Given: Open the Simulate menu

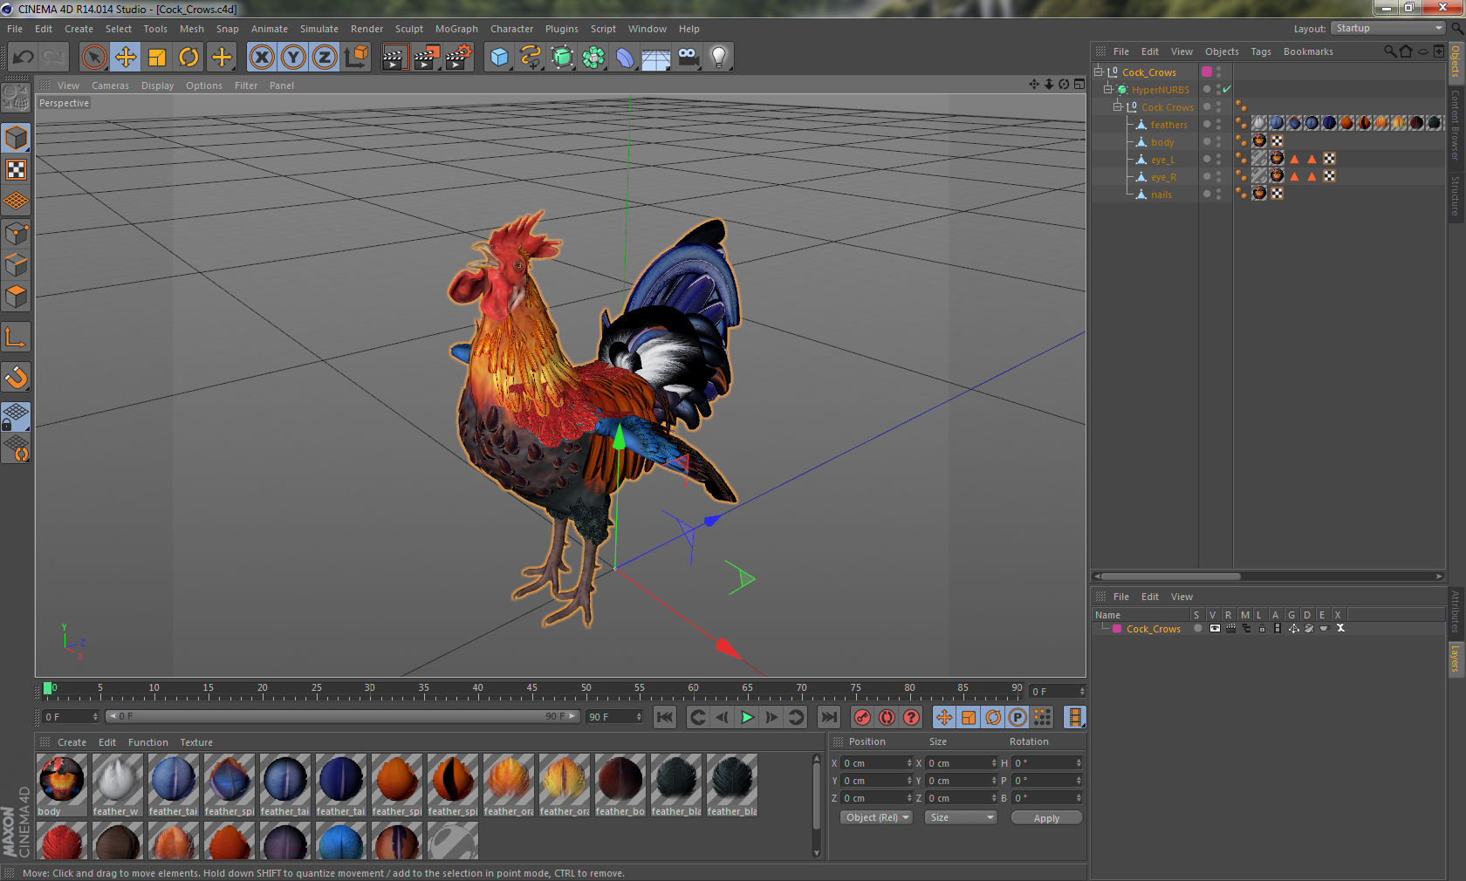Looking at the screenshot, I should pos(319,29).
